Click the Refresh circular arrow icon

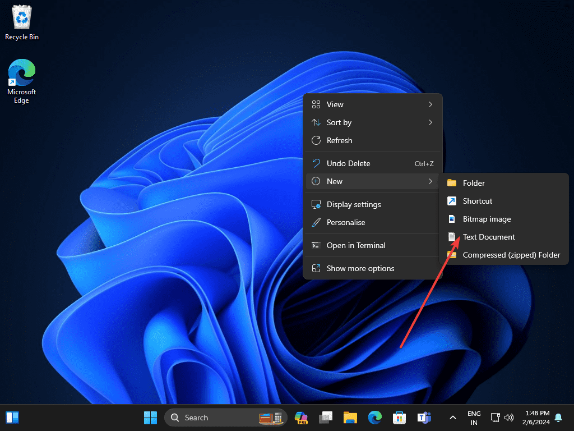click(316, 140)
